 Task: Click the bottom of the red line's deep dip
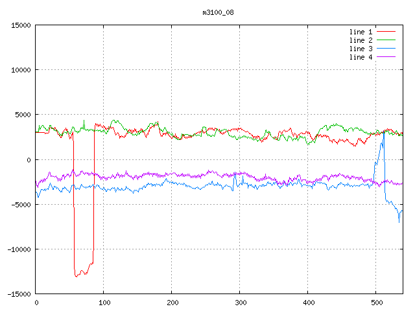(77, 276)
